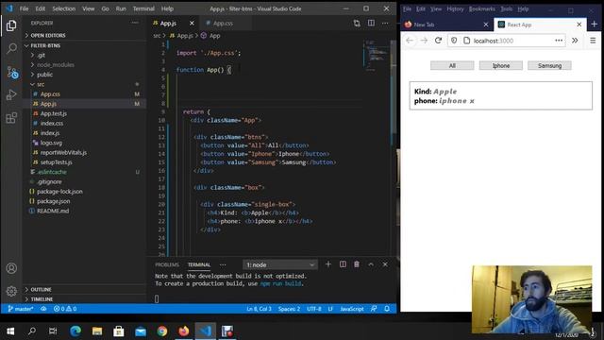The image size is (604, 340).
Task: Show more Firefox toolbar tools chevrons
Action: click(x=575, y=41)
